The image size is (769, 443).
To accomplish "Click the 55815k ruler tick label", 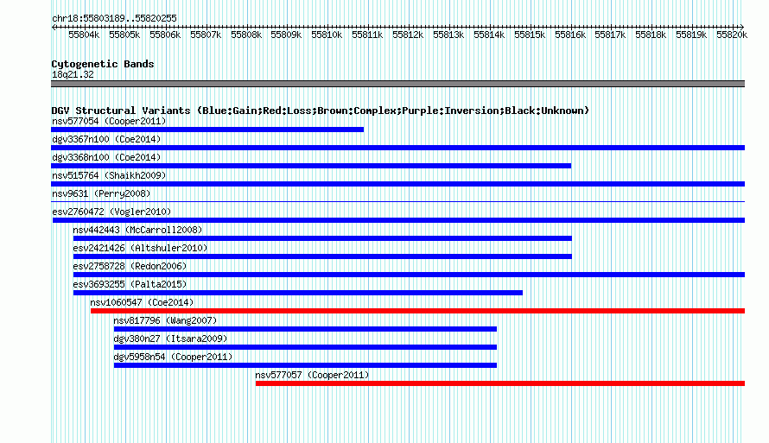I will pyautogui.click(x=530, y=35).
